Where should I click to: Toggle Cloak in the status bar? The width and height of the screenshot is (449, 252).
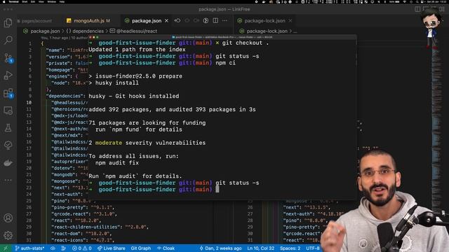(x=166, y=248)
